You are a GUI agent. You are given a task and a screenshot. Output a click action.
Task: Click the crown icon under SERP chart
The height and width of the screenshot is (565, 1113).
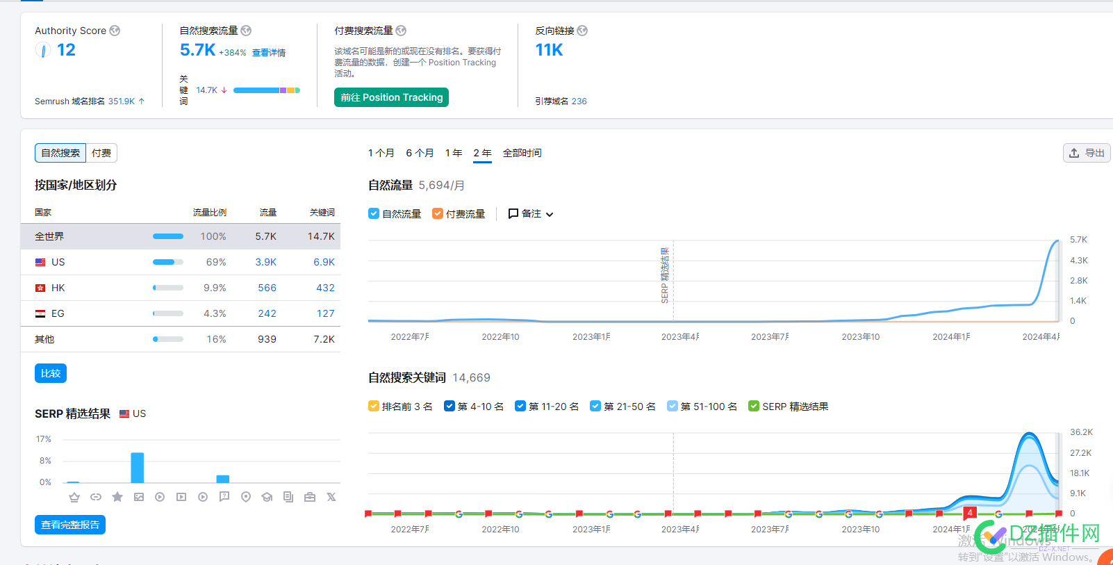[74, 497]
